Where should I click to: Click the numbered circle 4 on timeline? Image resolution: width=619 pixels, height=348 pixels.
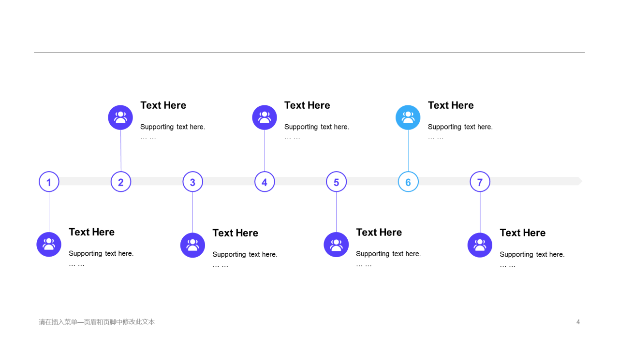pos(265,182)
